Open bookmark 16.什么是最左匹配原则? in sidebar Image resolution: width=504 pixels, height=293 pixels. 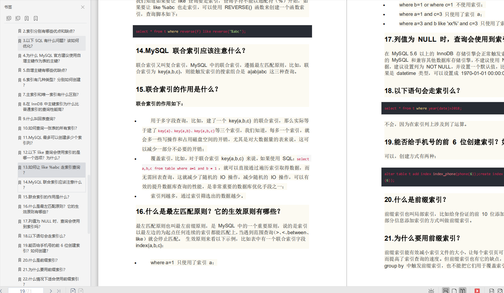click(x=51, y=209)
